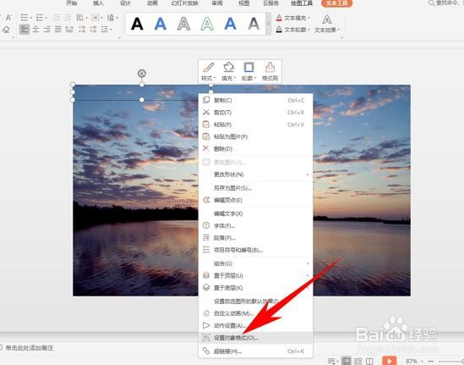The height and width of the screenshot is (365, 464).
Task: Click the rotation handle above the text box
Action: pos(142,73)
